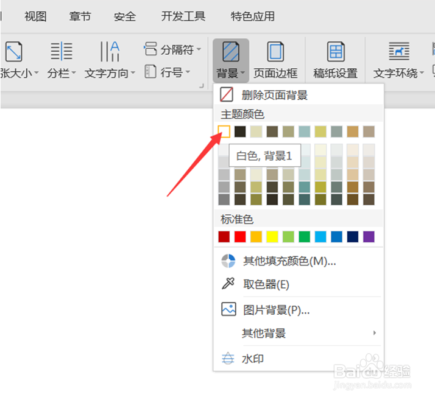The height and width of the screenshot is (400, 435).
Task: Click the 文字环绕 text wrap icon
Action: pyautogui.click(x=399, y=51)
